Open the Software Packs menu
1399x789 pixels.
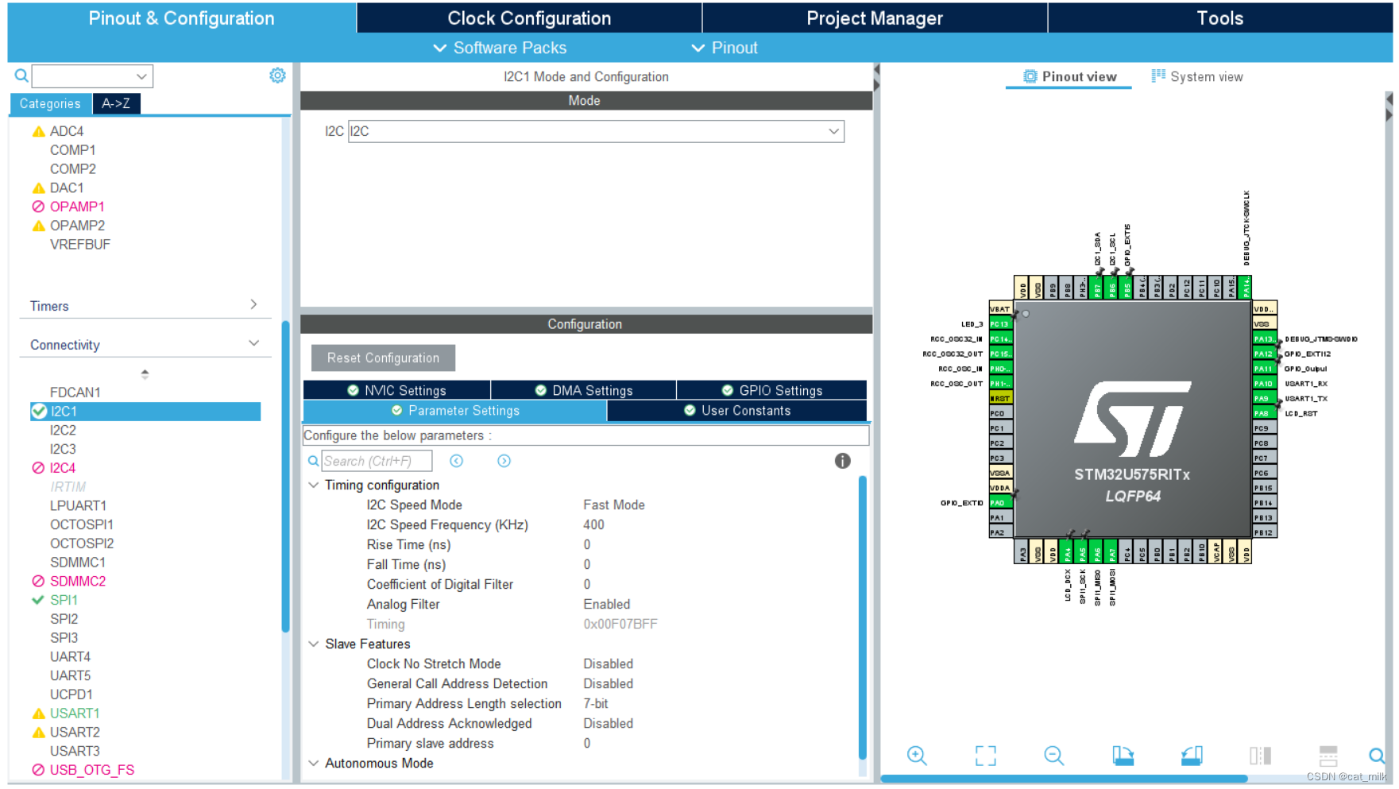tap(500, 48)
